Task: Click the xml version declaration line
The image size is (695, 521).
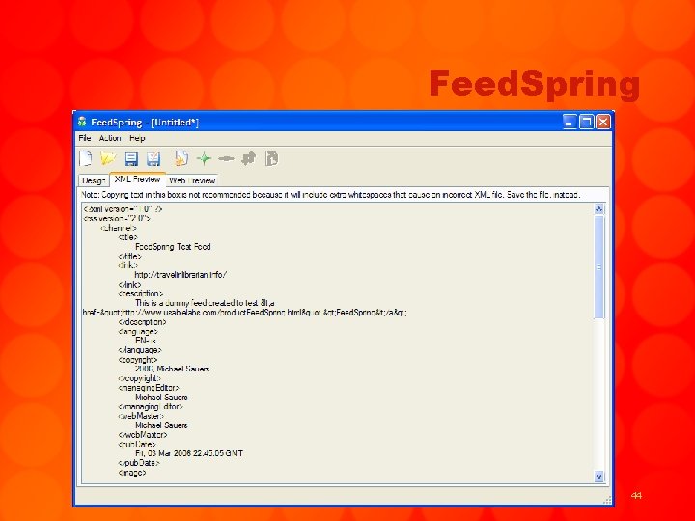Action: tap(123, 208)
